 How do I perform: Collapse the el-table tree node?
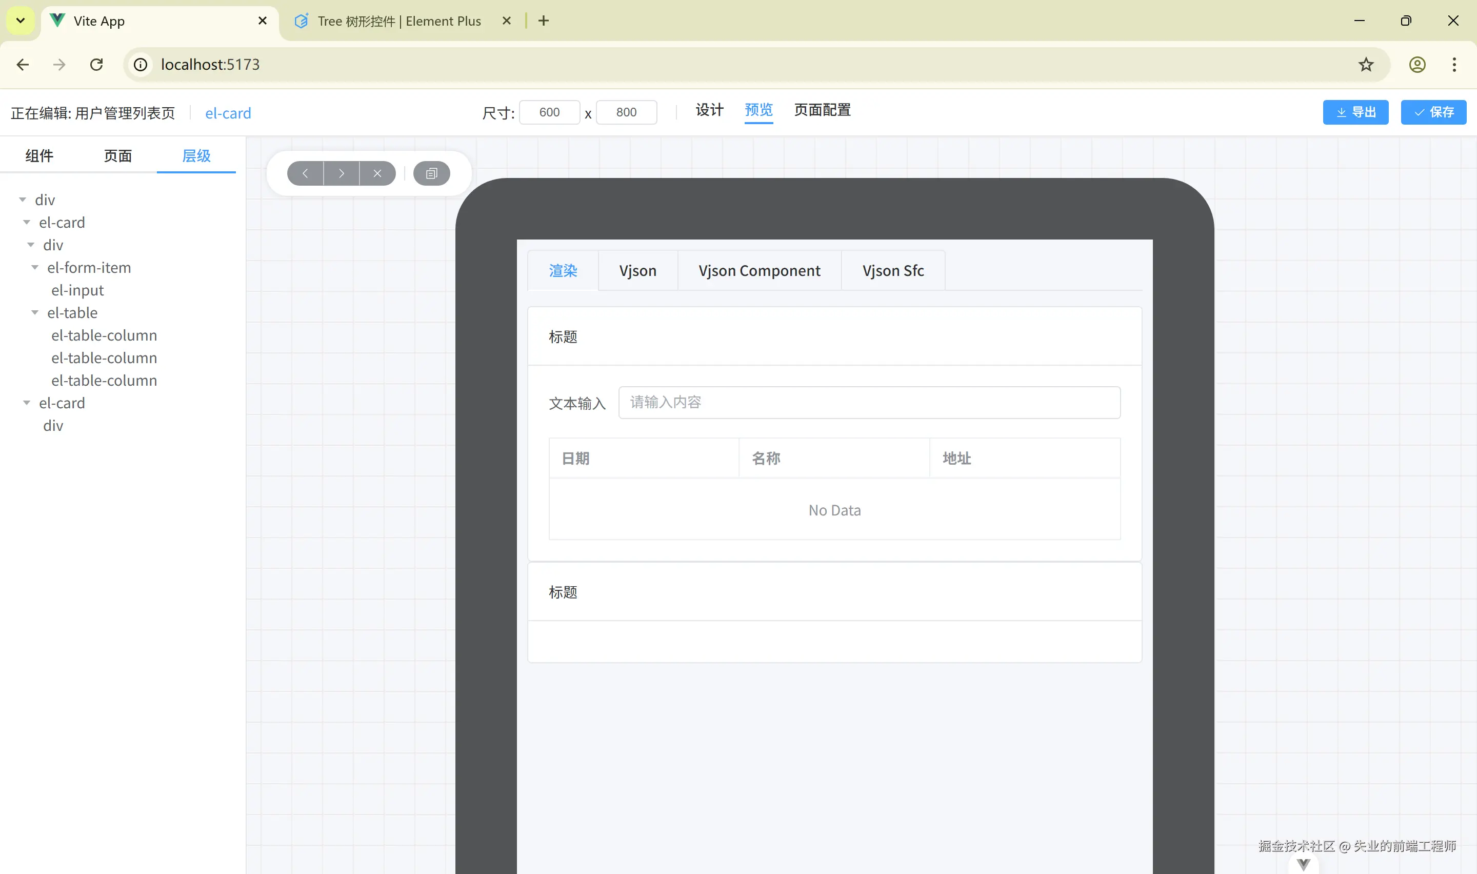pos(35,313)
